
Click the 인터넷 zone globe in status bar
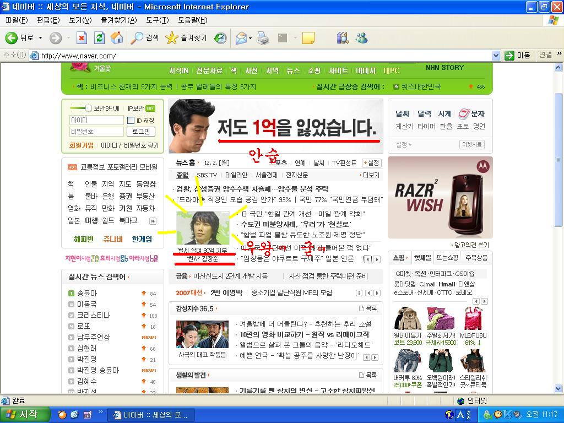click(460, 401)
